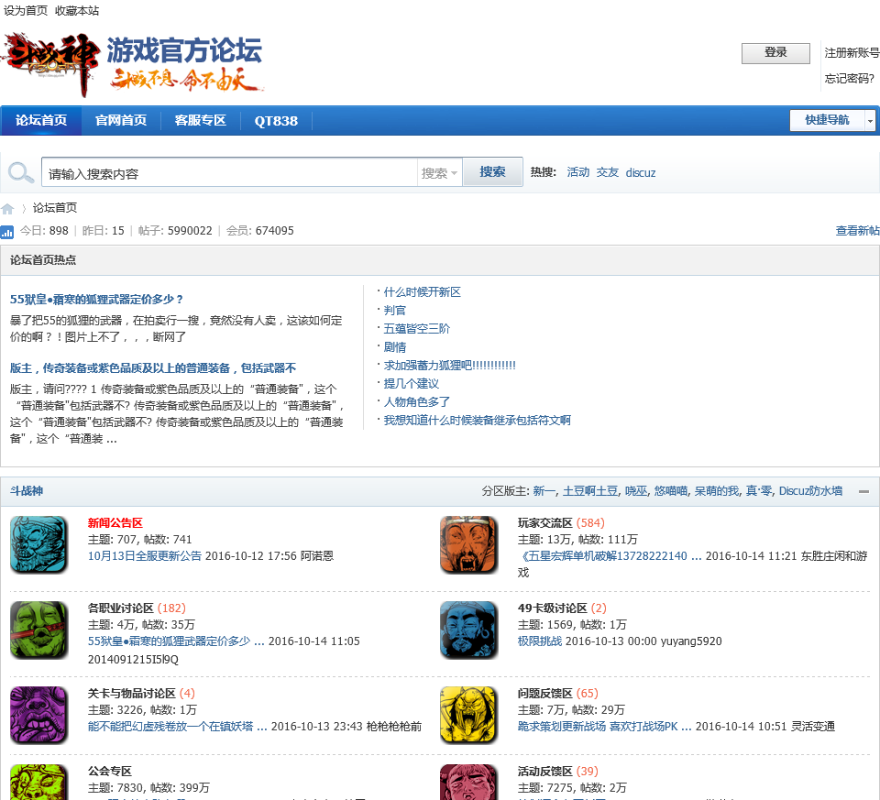Screen dimensions: 880x800
Task: Click 论坛首页 breadcrumb link
Action: coord(54,208)
